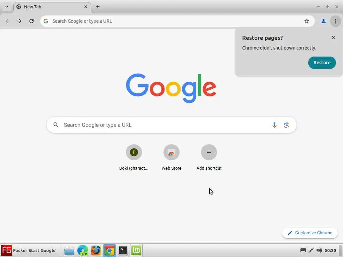The height and width of the screenshot is (257, 343).
Task: Search by image with Google Lens
Action: (287, 125)
